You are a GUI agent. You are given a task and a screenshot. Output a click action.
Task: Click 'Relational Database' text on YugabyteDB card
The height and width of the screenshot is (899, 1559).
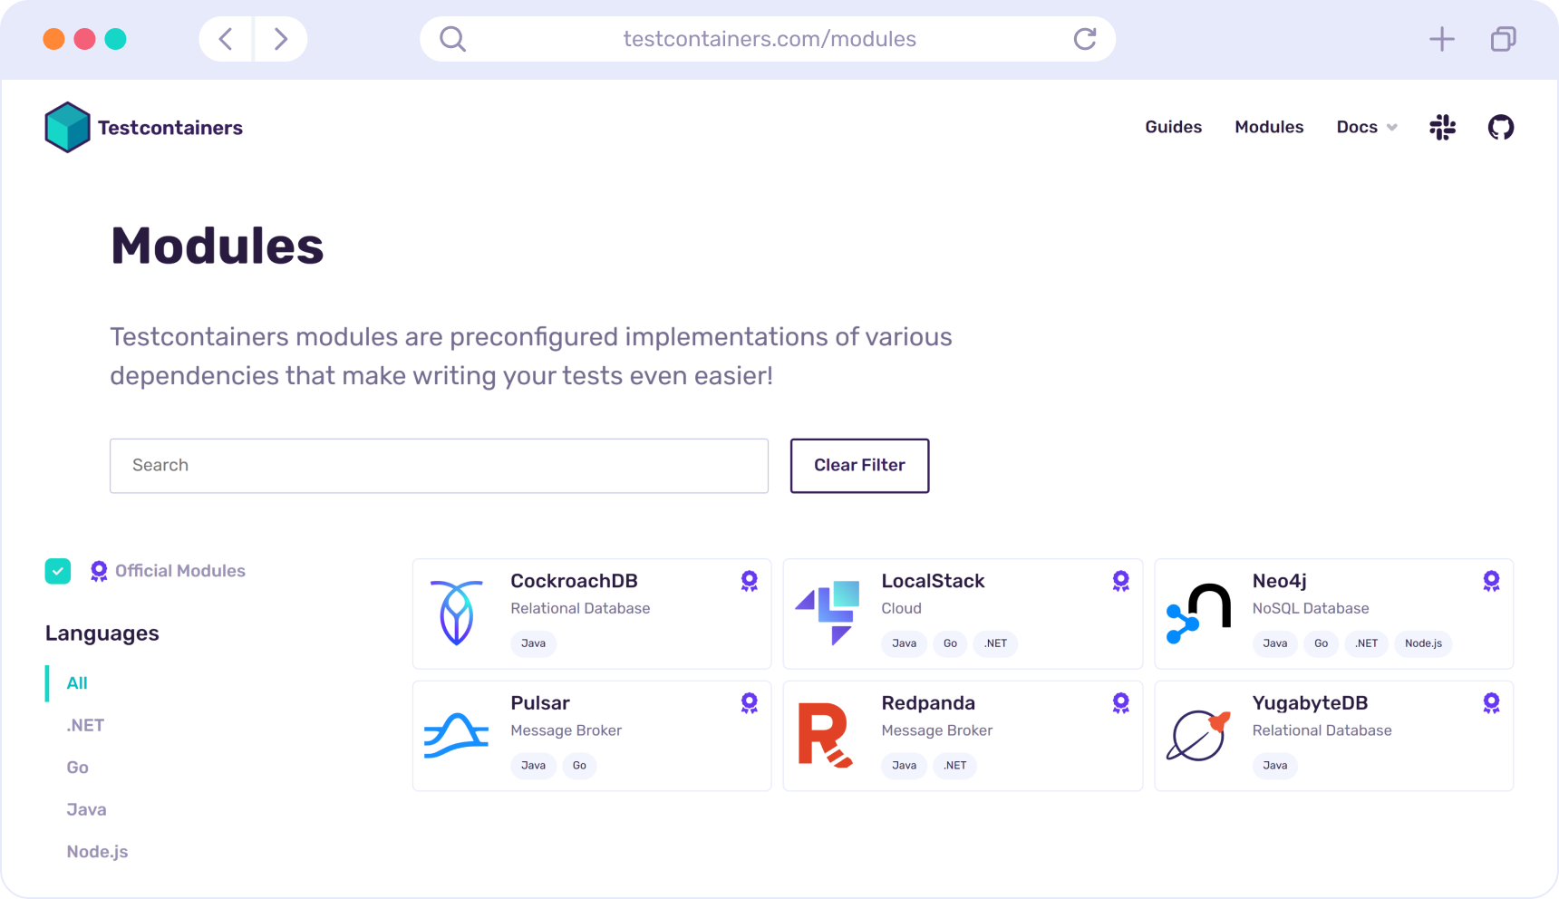pyautogui.click(x=1322, y=730)
